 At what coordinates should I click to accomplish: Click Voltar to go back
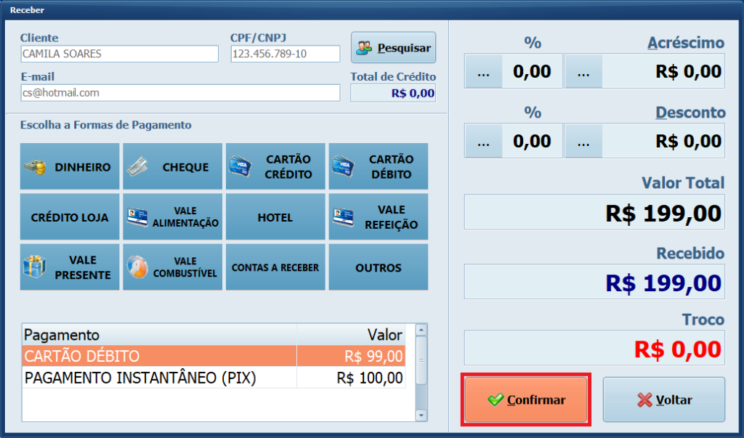tap(664, 400)
